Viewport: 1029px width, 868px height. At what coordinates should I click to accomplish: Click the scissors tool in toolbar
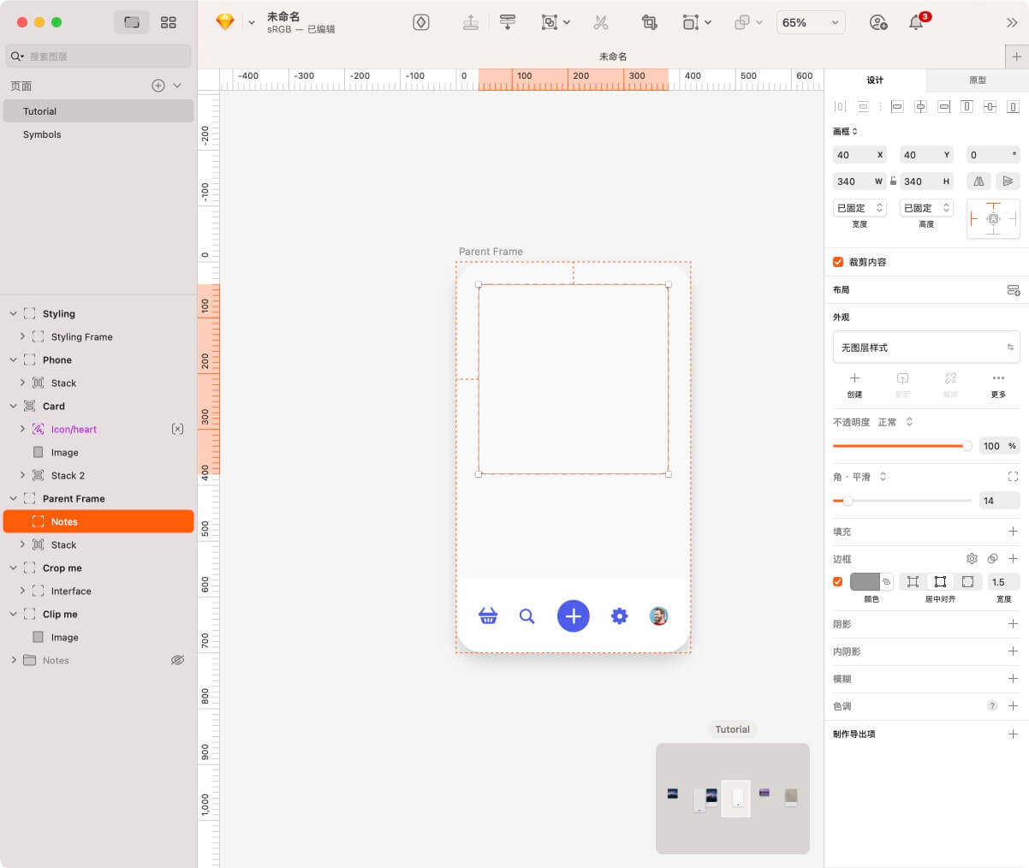point(601,23)
